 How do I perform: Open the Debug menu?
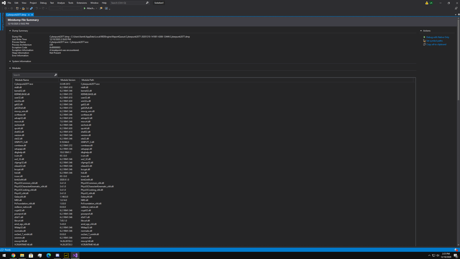coord(43,3)
